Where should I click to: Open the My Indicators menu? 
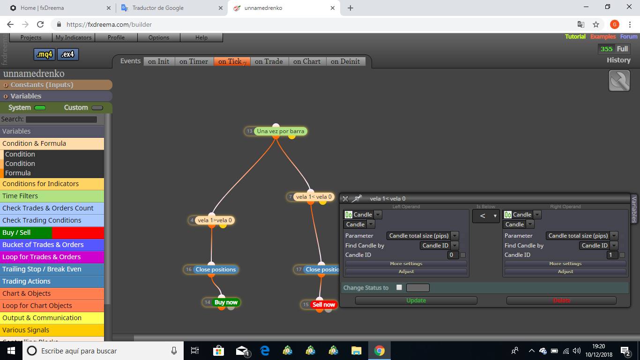pyautogui.click(x=74, y=37)
